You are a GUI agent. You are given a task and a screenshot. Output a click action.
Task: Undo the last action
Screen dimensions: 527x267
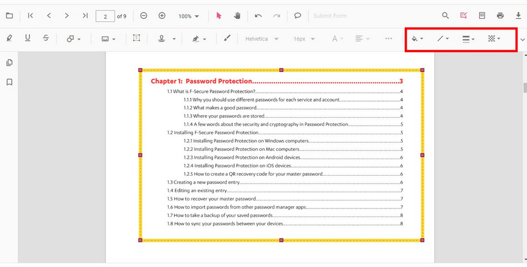click(x=258, y=16)
